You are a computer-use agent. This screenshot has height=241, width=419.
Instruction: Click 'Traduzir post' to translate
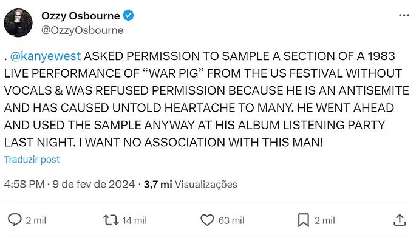[x=32, y=160]
